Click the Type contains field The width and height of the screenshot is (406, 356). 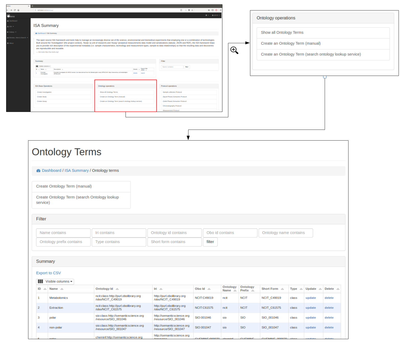coord(119,242)
